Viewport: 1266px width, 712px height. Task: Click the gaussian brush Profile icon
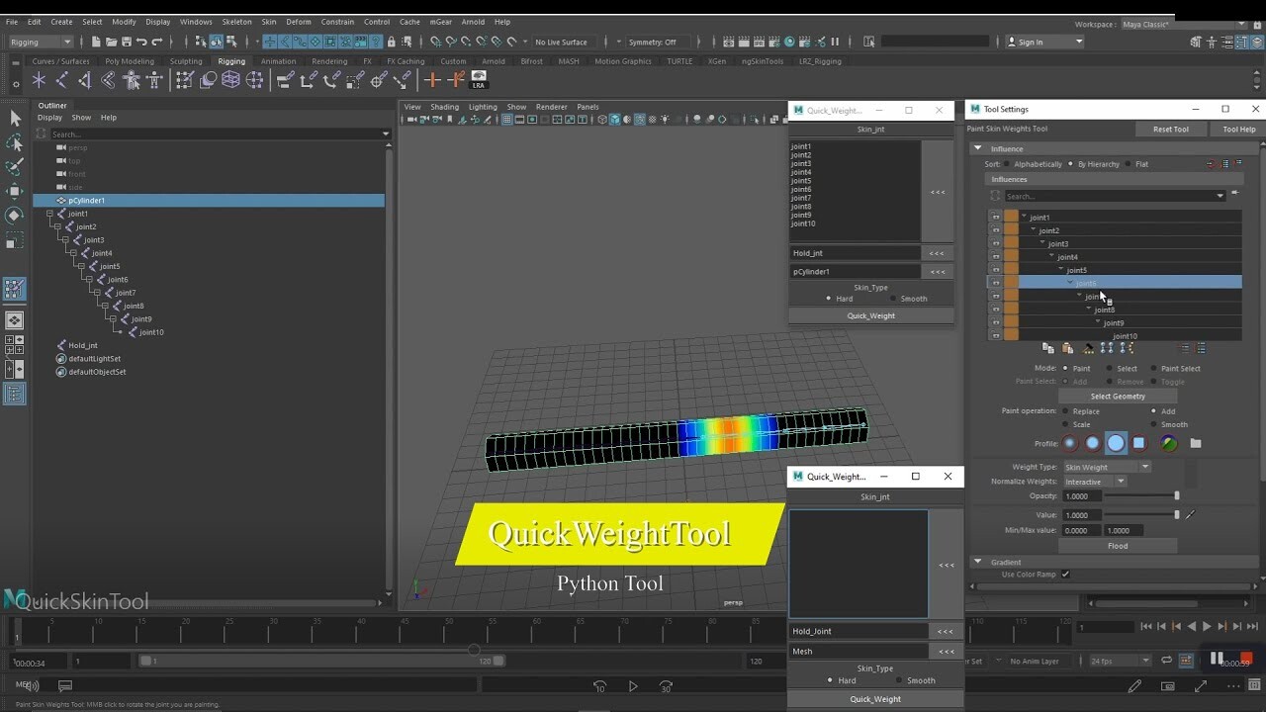point(1069,443)
